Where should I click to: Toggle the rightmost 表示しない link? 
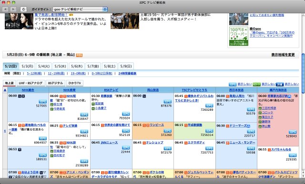tap(292, 84)
